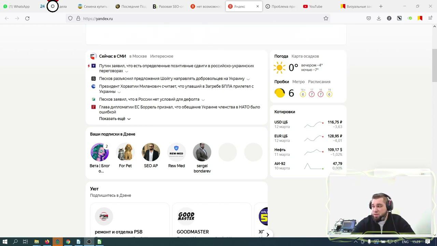Open АИ-92 fuel price row
This screenshot has height=246, width=437.
[x=308, y=166]
